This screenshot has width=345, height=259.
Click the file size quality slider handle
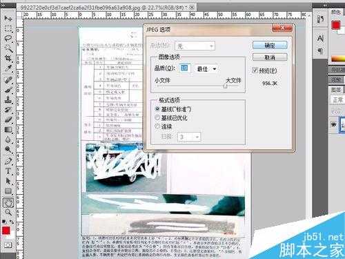[225, 86]
